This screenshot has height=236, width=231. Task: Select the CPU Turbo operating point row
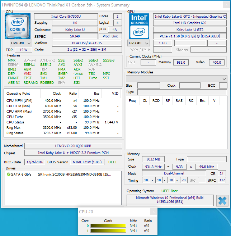point(62,117)
